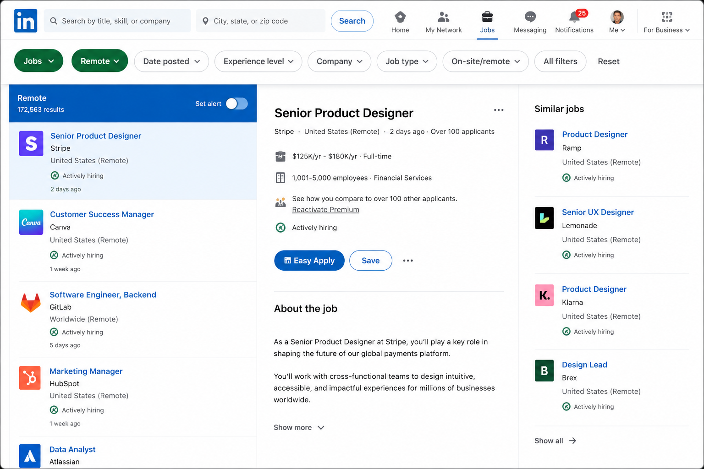This screenshot has height=469, width=704.
Task: Open the Customer Success Manager job
Action: click(102, 214)
